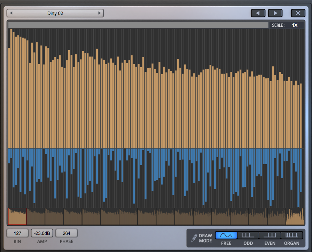Select the last bright wavetable frame thumbnail
312x252 pixels.
click(295, 216)
